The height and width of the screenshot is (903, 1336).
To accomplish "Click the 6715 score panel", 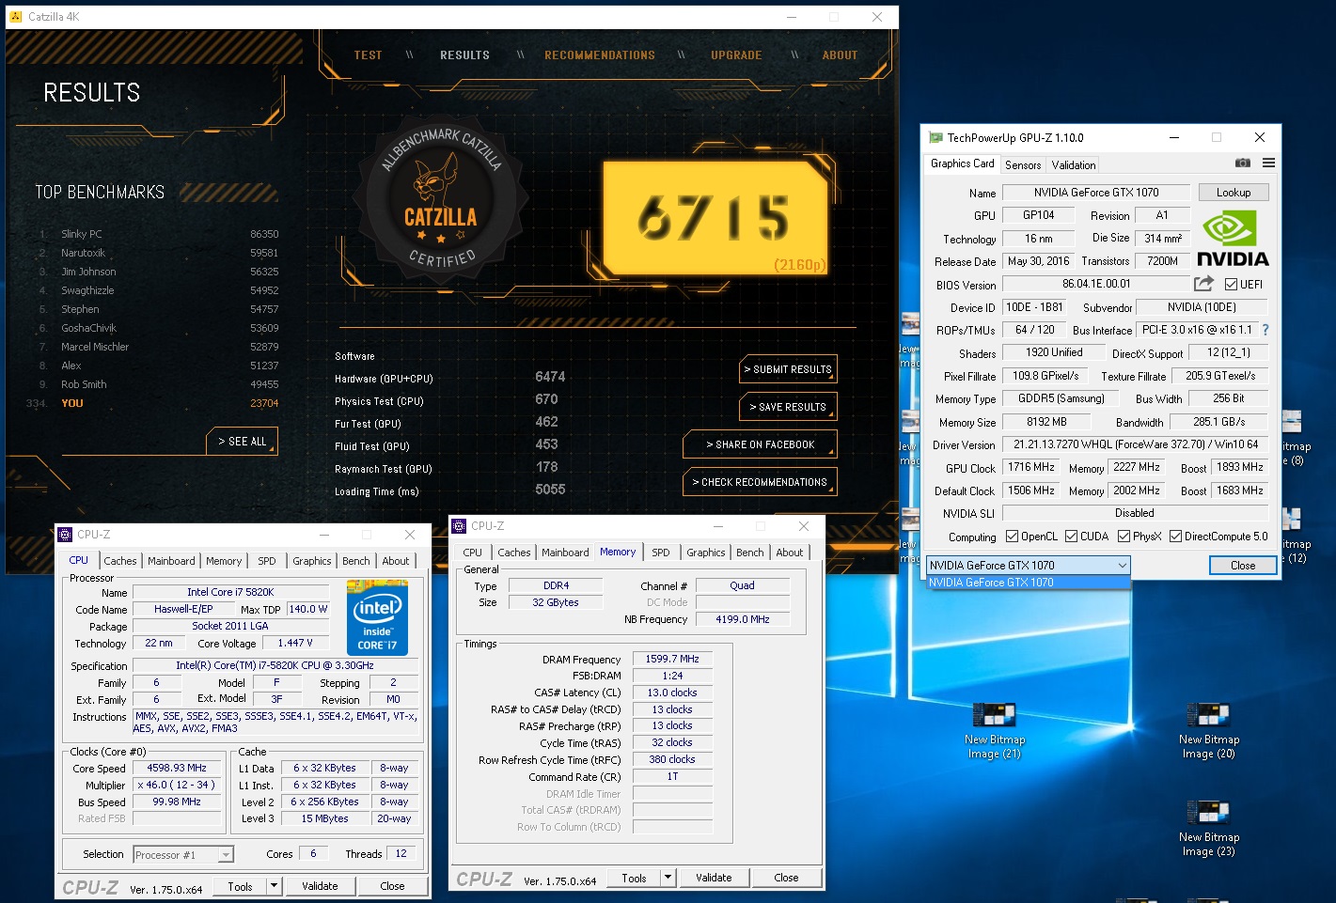I will coord(715,218).
